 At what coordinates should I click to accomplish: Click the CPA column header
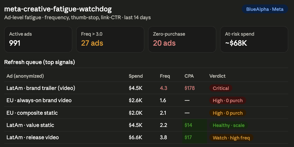[189, 76]
